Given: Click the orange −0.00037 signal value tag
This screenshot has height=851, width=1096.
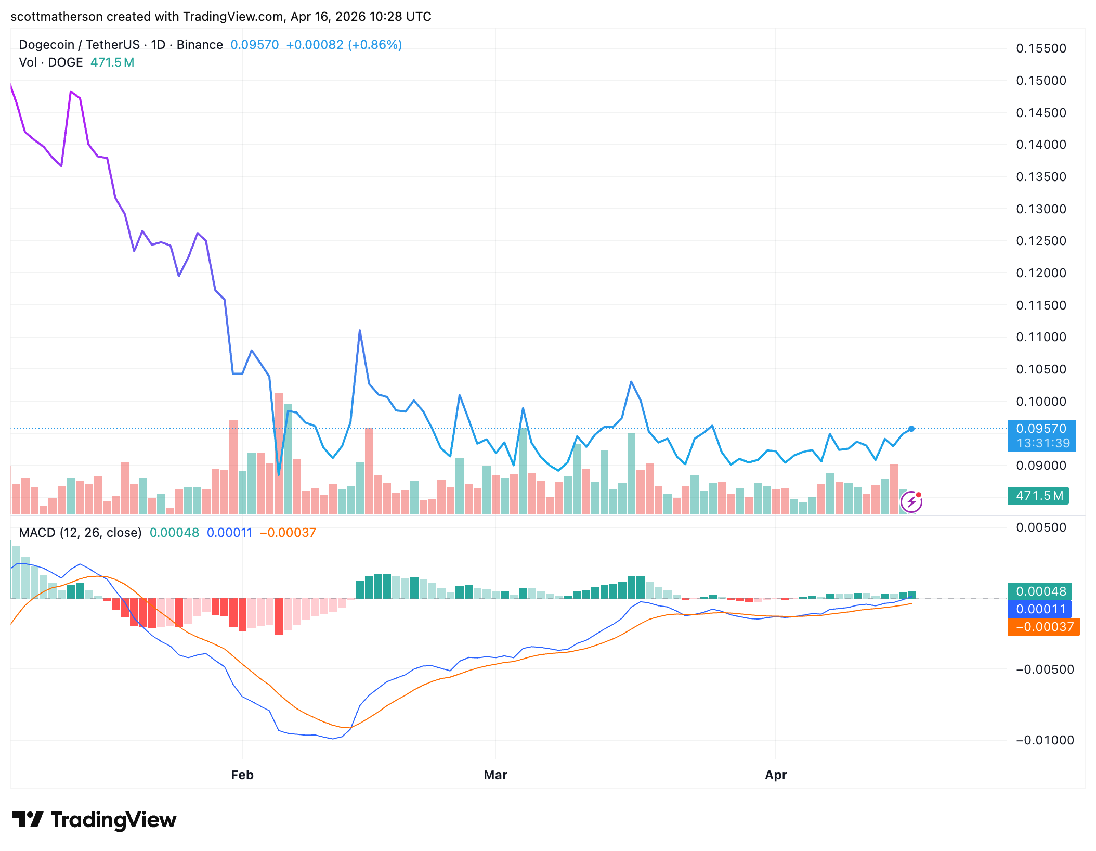Looking at the screenshot, I should pos(1043,627).
